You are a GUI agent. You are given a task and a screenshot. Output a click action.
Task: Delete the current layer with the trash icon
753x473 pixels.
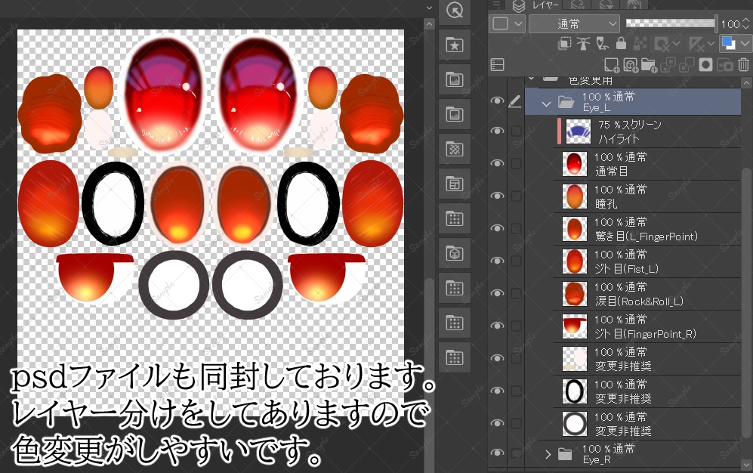[x=743, y=64]
